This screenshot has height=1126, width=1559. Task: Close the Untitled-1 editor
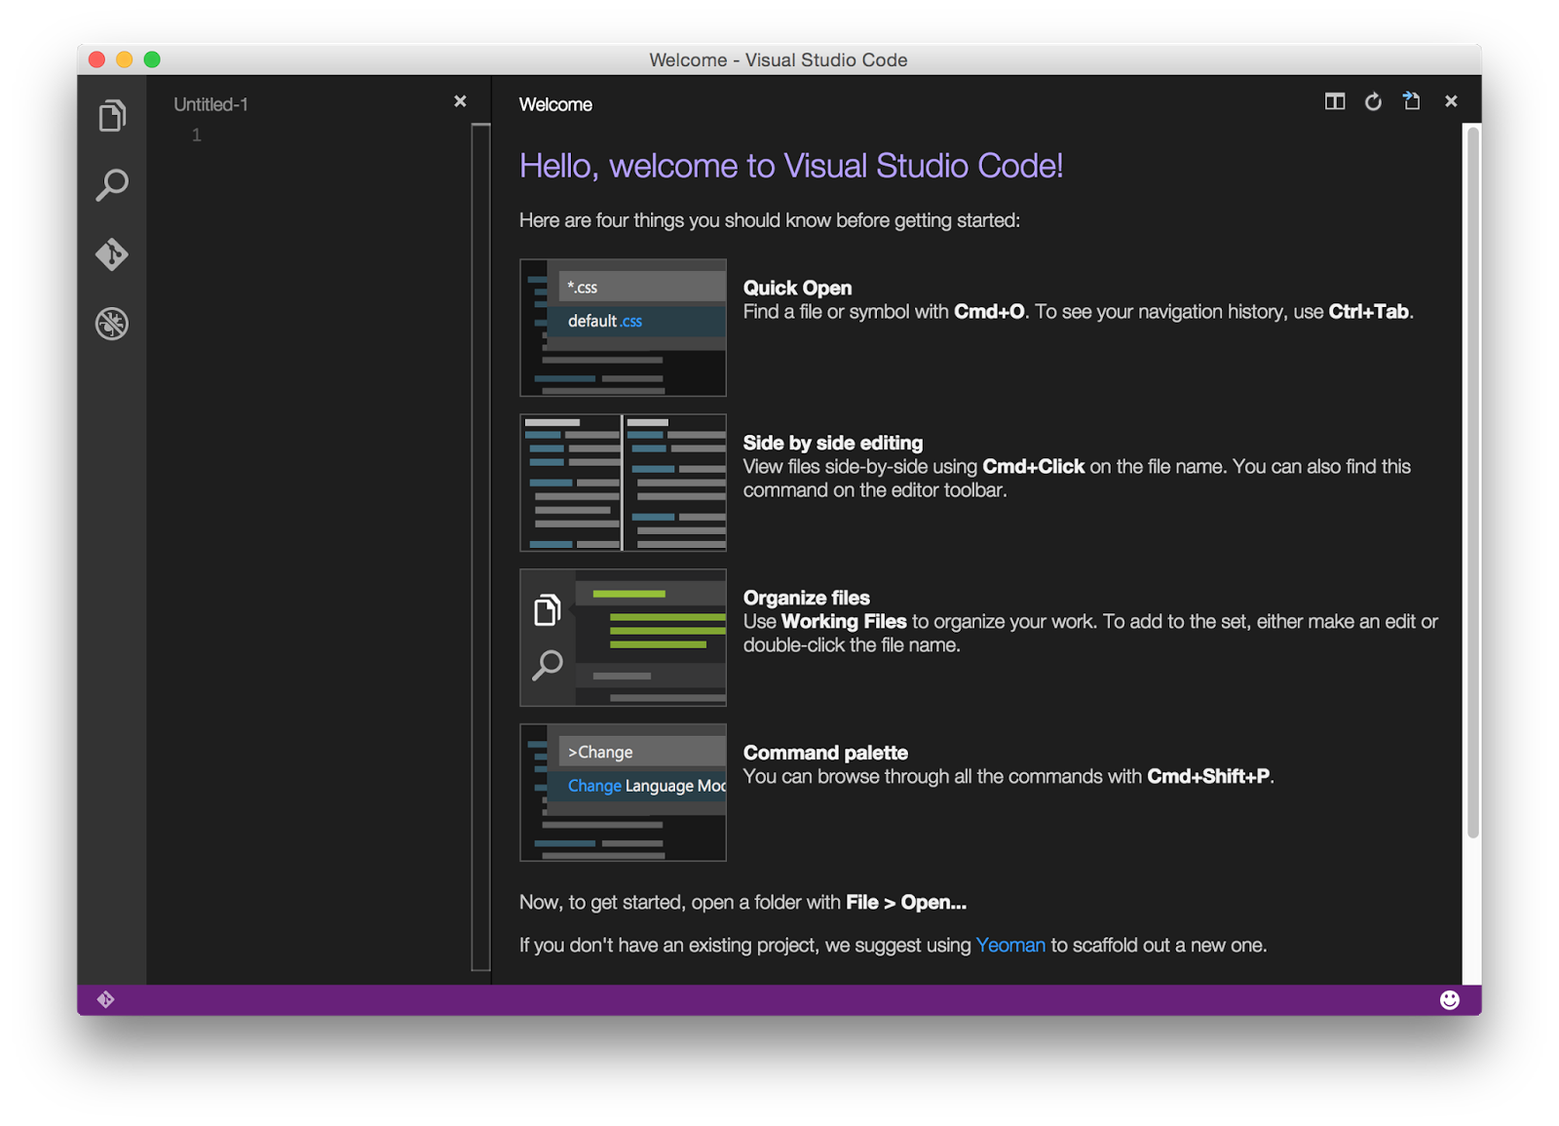click(460, 101)
